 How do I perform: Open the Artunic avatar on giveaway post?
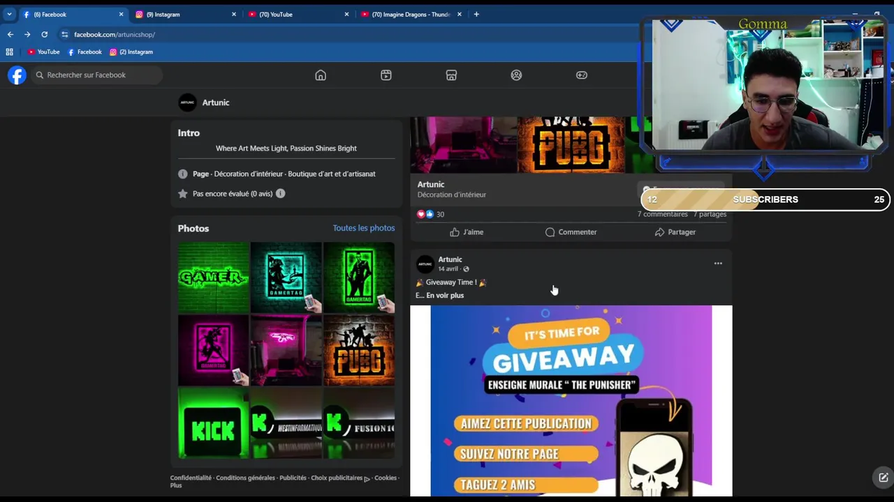(x=425, y=264)
